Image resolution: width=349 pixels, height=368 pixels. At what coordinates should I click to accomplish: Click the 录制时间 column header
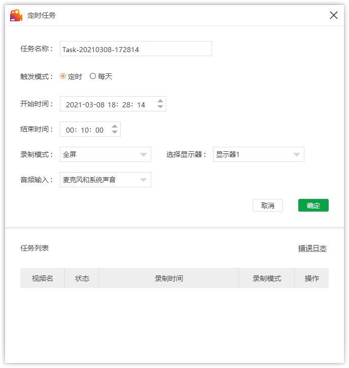pyautogui.click(x=169, y=278)
